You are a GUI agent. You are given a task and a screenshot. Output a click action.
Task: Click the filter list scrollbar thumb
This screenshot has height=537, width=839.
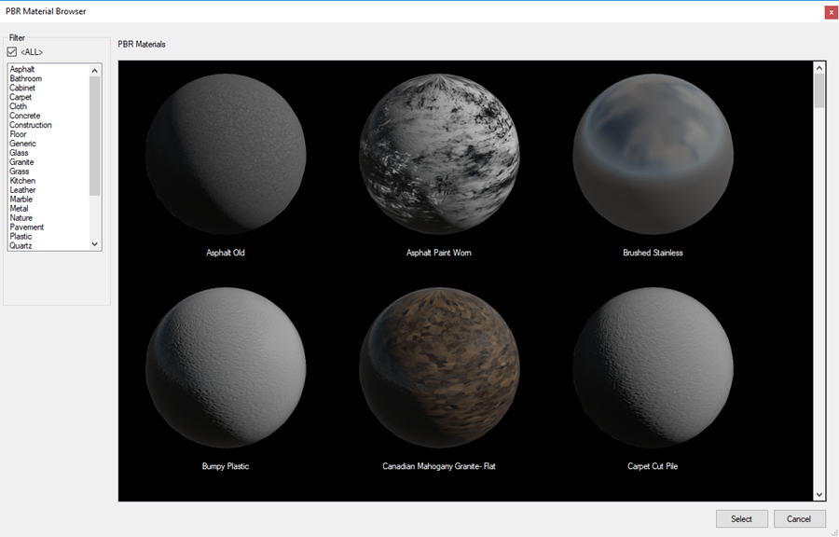click(x=95, y=136)
